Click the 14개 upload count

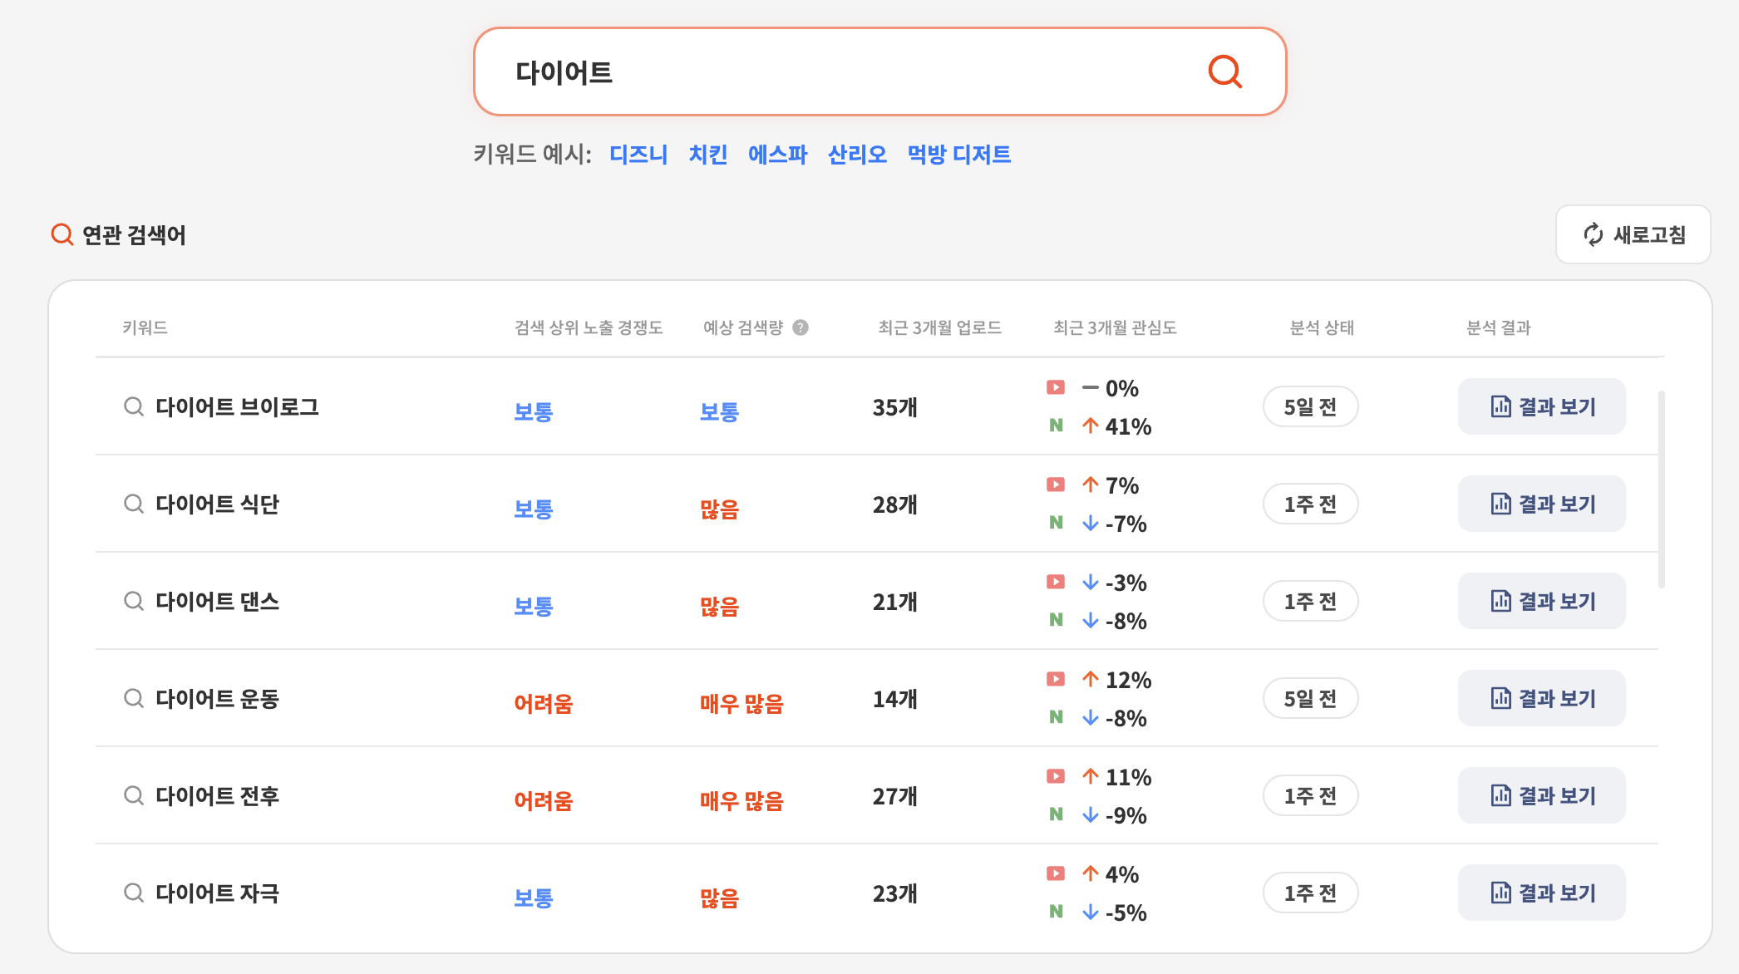(895, 699)
